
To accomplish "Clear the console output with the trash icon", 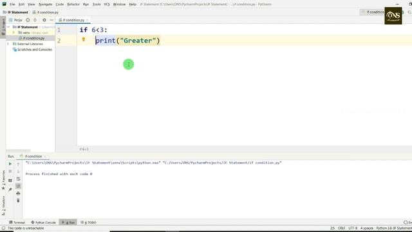I will tap(18, 200).
